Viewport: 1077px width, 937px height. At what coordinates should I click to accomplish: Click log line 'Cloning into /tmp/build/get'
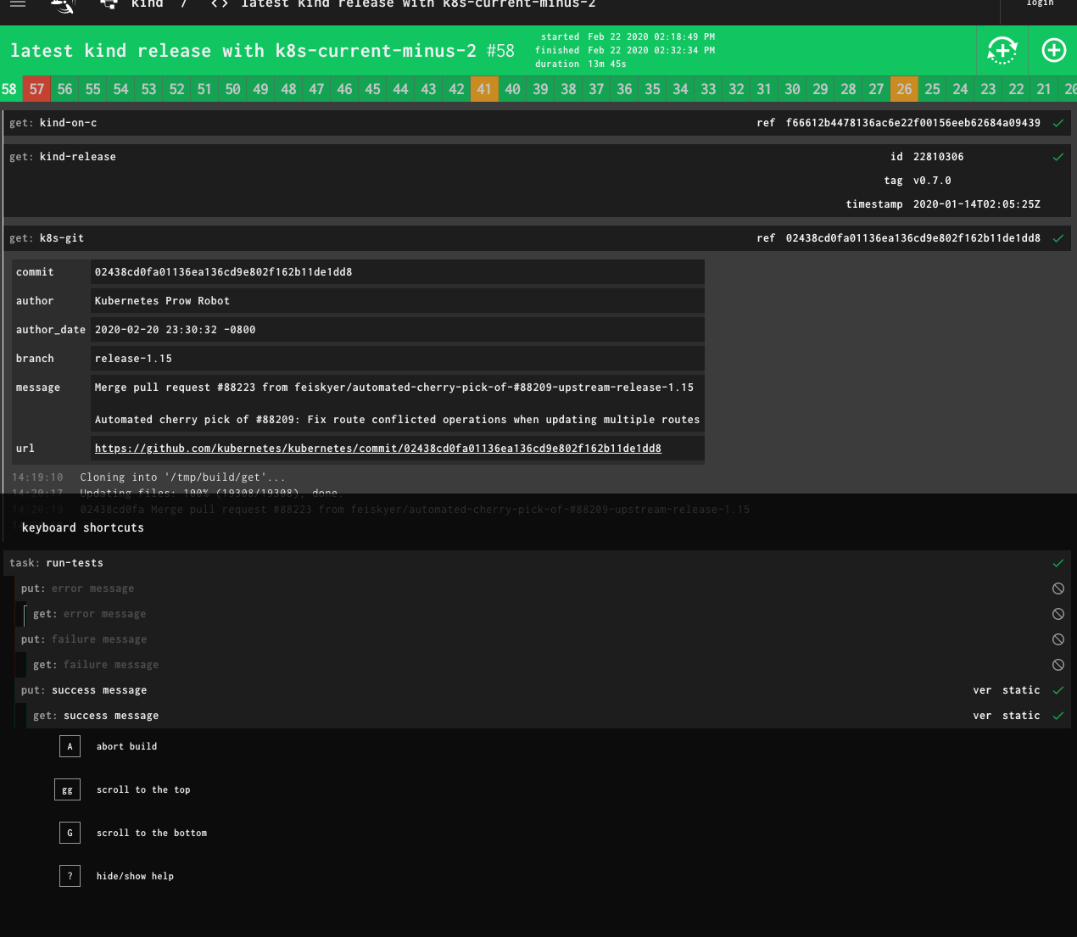(182, 477)
